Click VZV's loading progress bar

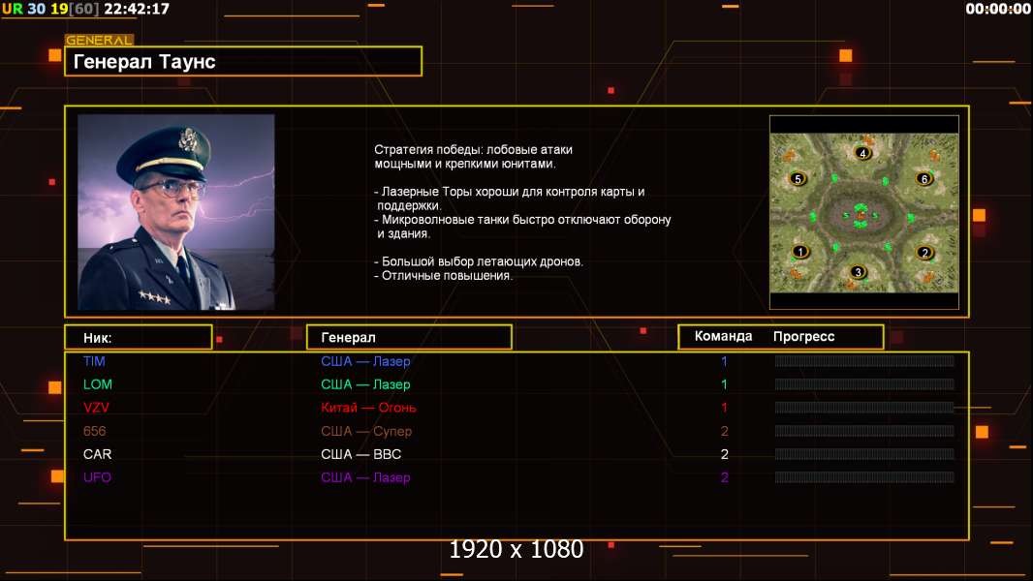(x=864, y=408)
